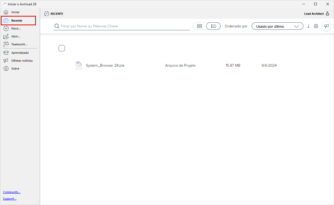Open the gear settings icon

[x=316, y=26]
